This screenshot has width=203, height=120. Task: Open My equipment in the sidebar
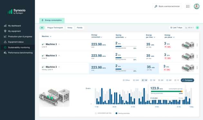[x=15, y=31]
